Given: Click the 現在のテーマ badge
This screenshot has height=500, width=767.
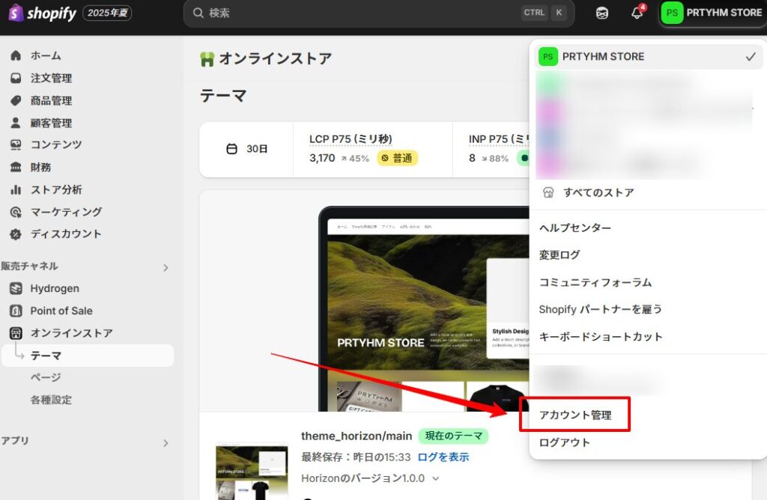Looking at the screenshot, I should [x=453, y=436].
